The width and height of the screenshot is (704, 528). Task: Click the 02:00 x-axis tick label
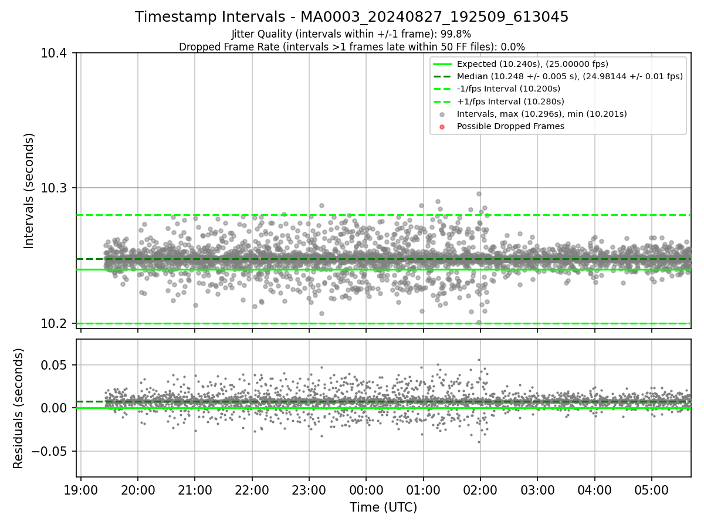click(480, 490)
